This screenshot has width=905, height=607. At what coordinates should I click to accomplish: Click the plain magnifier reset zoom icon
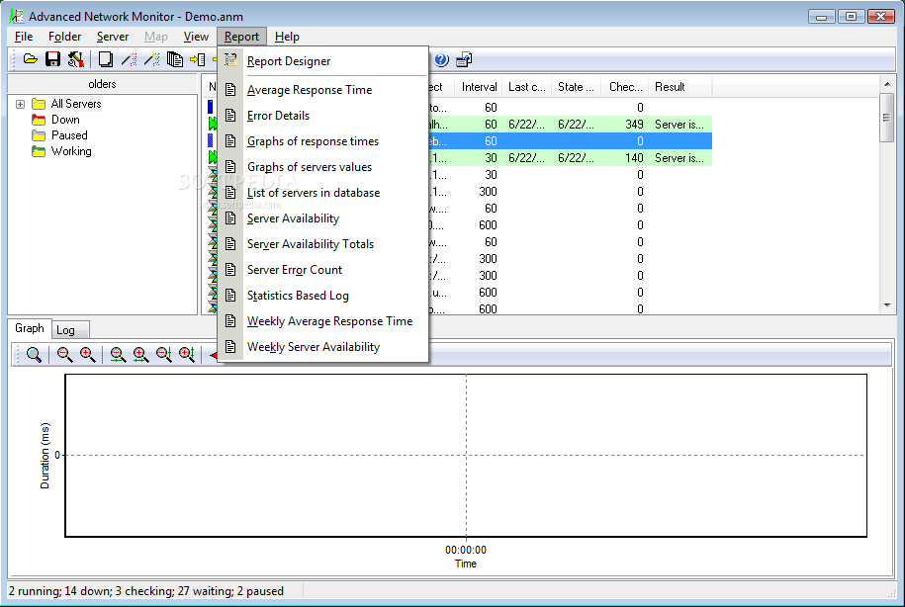pos(34,354)
